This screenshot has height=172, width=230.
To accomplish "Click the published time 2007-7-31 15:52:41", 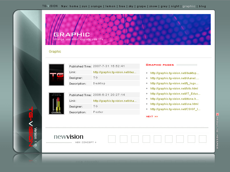I will (x=109, y=66).
